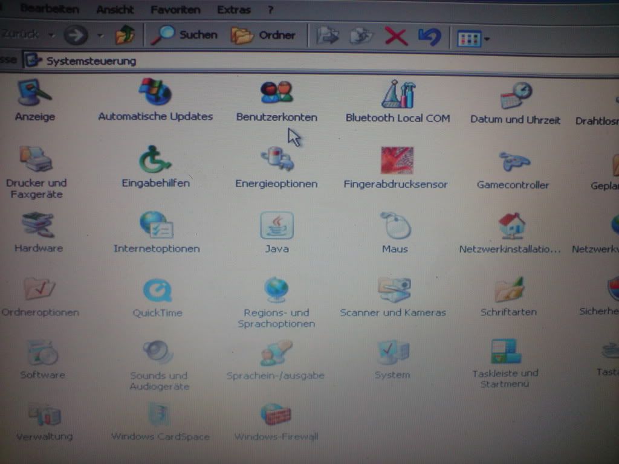Screen dimensions: 619x464
Task: Open the Schriftarten fonts folder
Action: coord(508,296)
